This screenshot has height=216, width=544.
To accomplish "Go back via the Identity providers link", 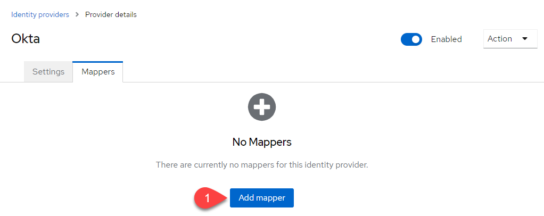I will tap(40, 14).
